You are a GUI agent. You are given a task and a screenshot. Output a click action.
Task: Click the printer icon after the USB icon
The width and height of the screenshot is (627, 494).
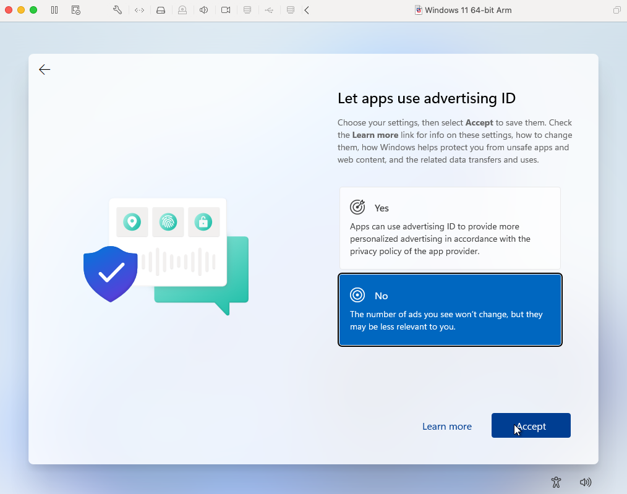[291, 10]
